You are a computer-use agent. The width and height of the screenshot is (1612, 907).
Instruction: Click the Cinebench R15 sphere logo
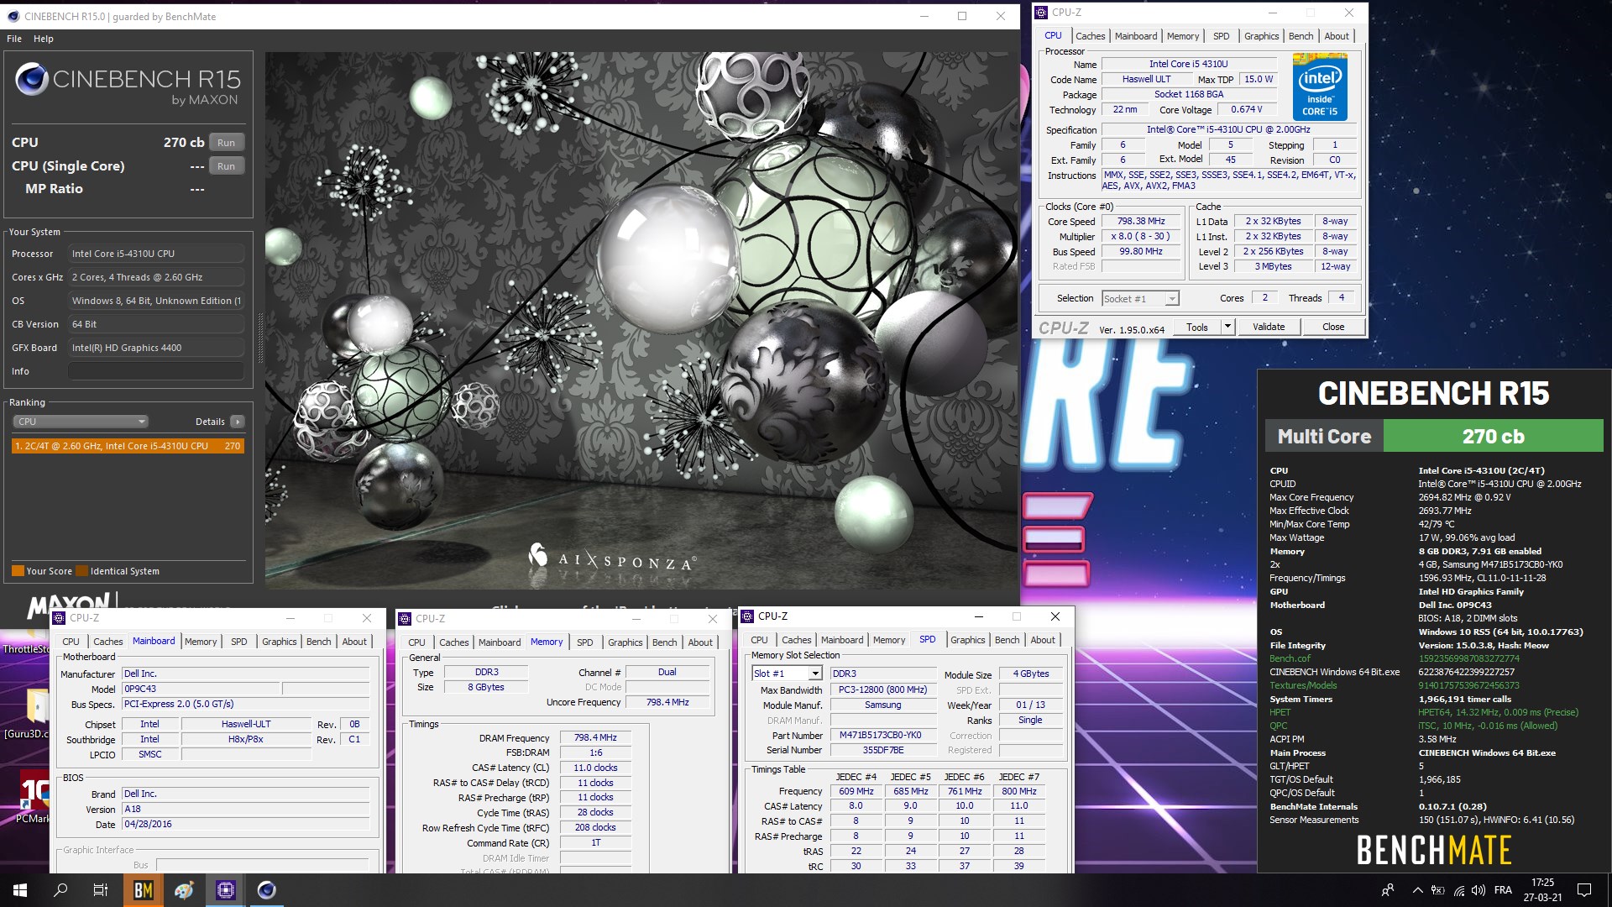(31, 79)
